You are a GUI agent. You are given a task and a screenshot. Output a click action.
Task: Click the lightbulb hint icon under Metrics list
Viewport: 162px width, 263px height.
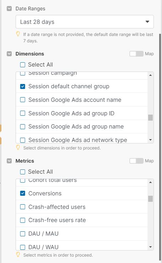[x=18, y=254]
